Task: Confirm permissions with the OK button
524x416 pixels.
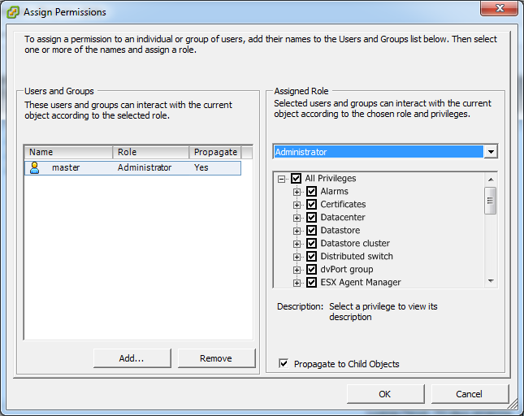Action: 385,394
